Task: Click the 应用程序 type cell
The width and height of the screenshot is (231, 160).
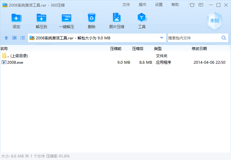Action: 164,62
